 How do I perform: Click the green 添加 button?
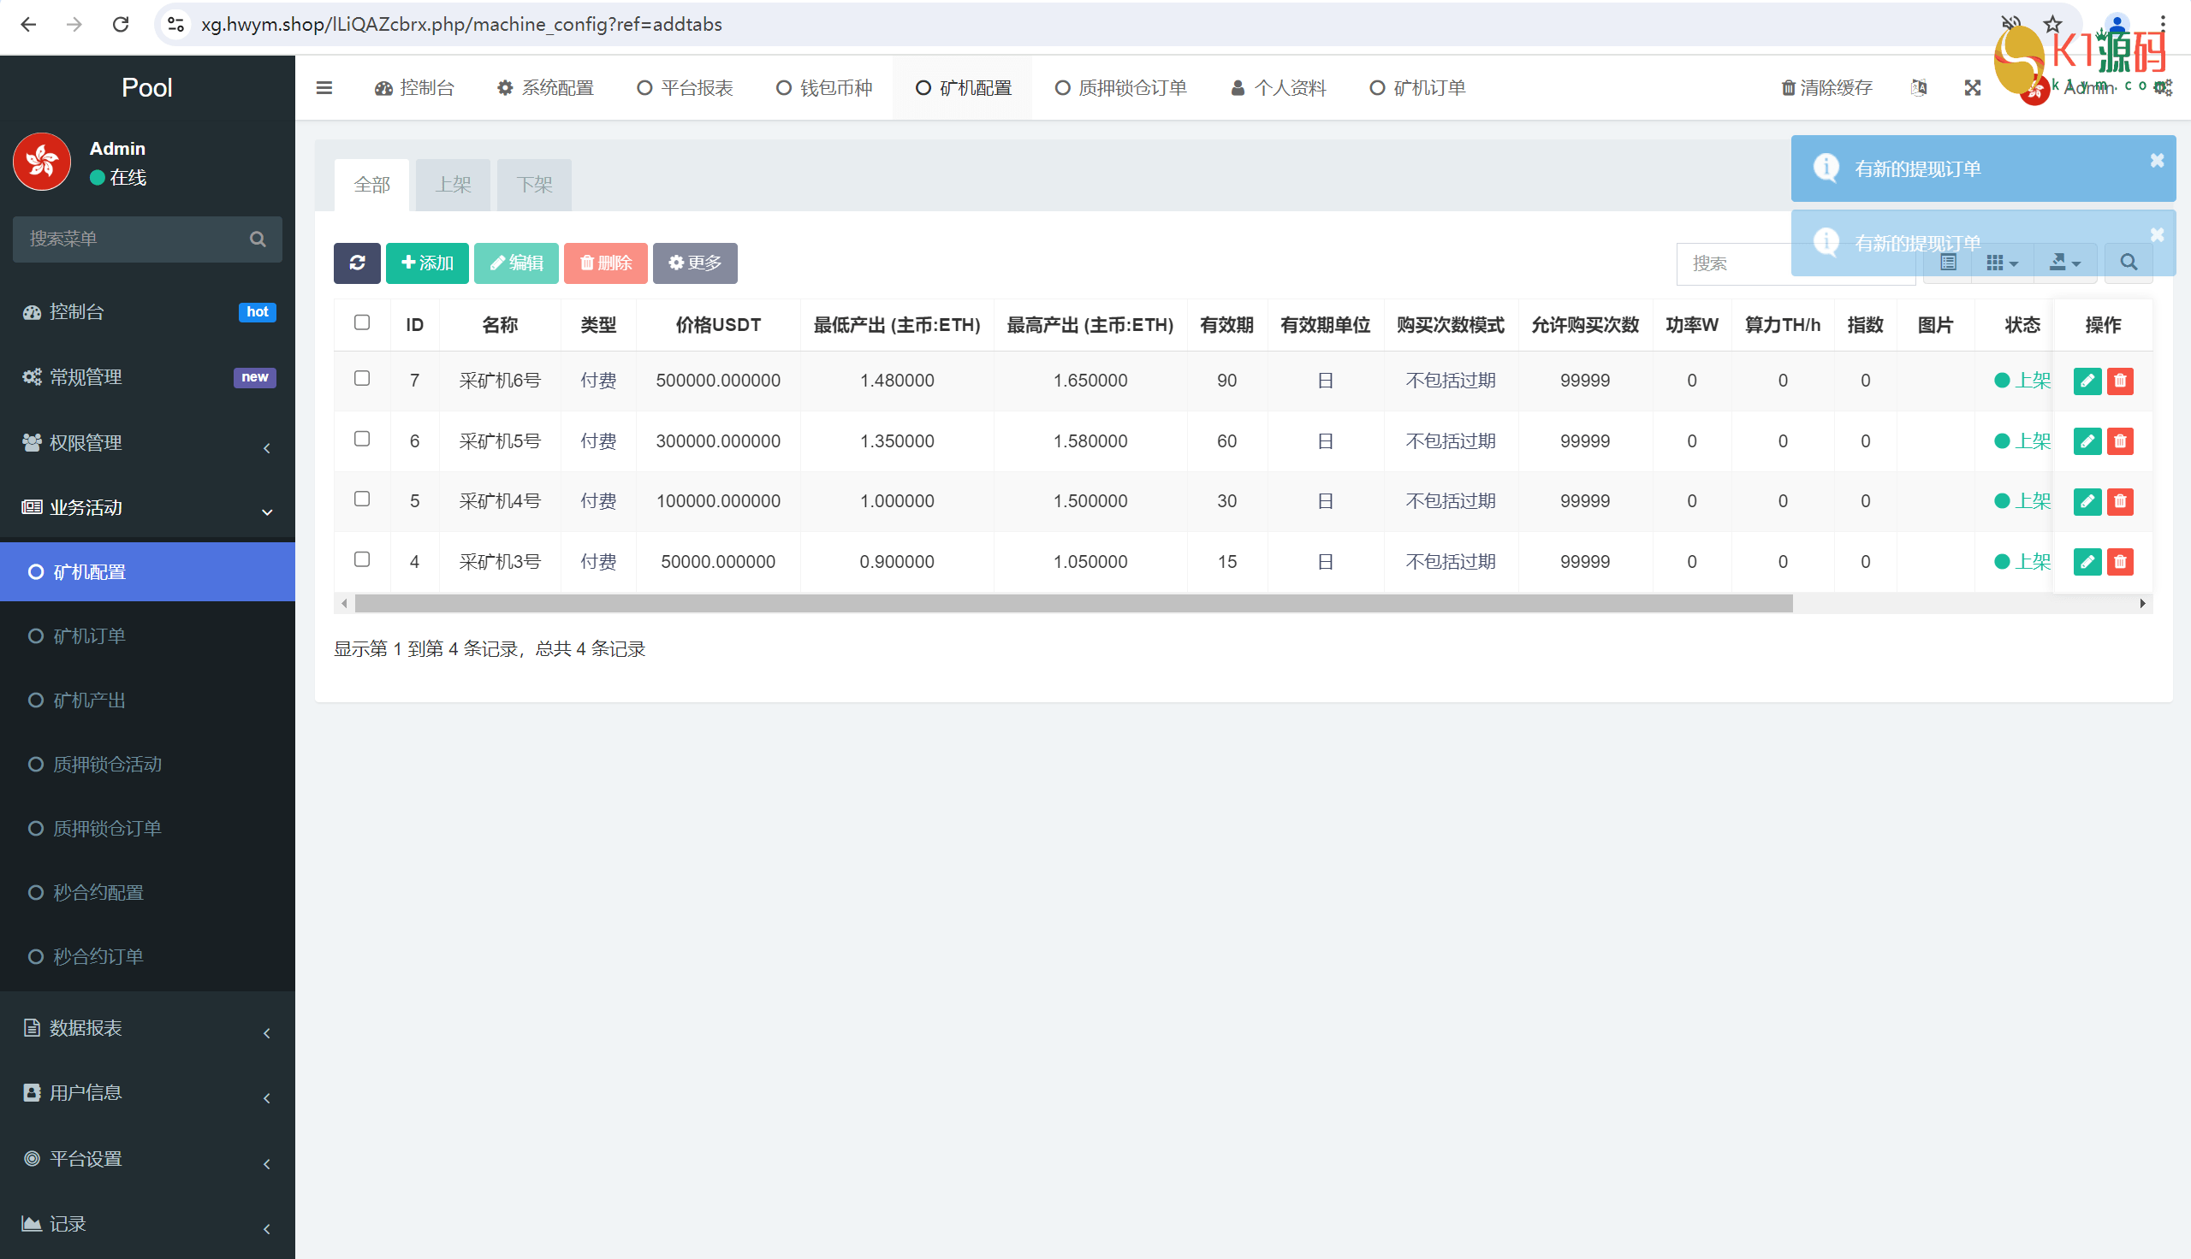click(427, 263)
